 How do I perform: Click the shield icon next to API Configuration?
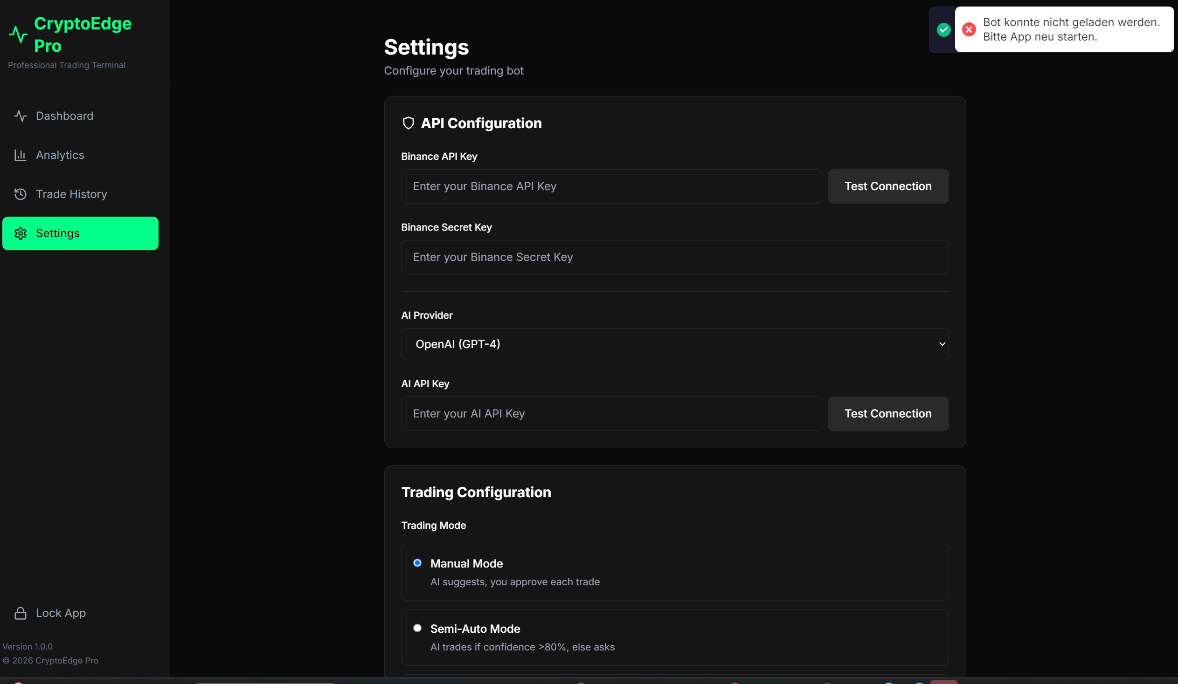pos(409,123)
